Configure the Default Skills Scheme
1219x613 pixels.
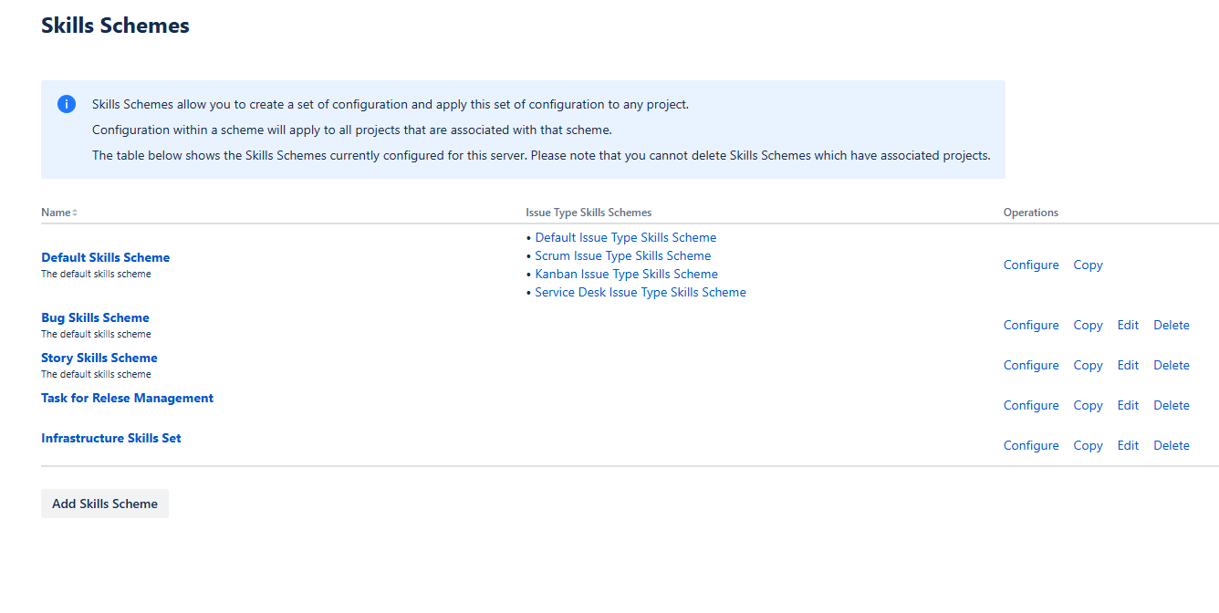pyautogui.click(x=1031, y=265)
